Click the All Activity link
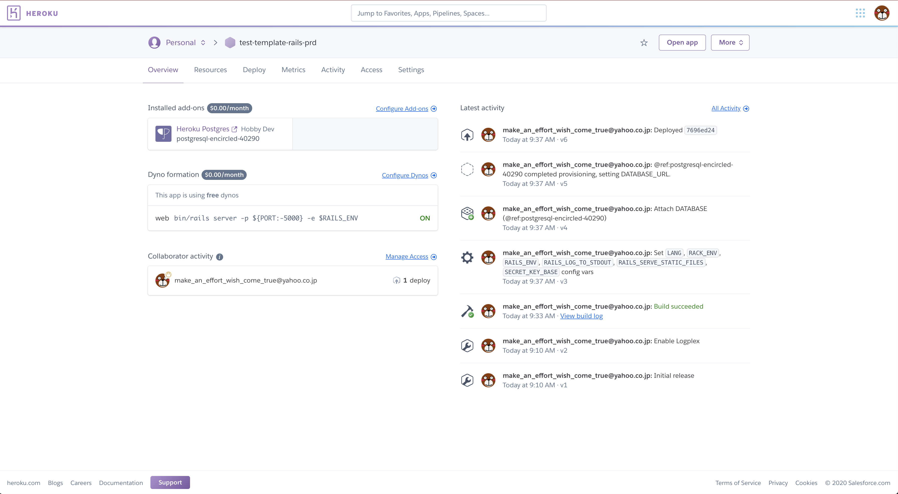The image size is (898, 494). 726,108
